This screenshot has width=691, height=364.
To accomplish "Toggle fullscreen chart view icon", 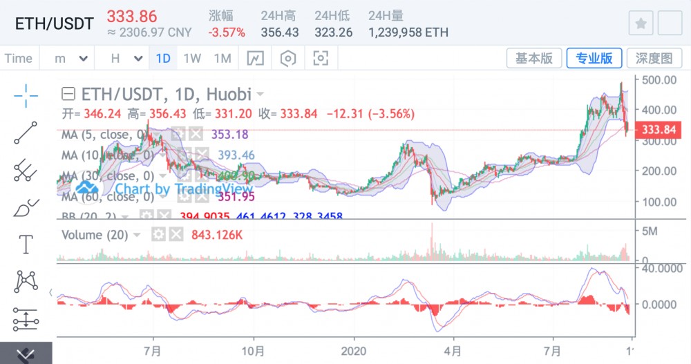I will point(321,59).
